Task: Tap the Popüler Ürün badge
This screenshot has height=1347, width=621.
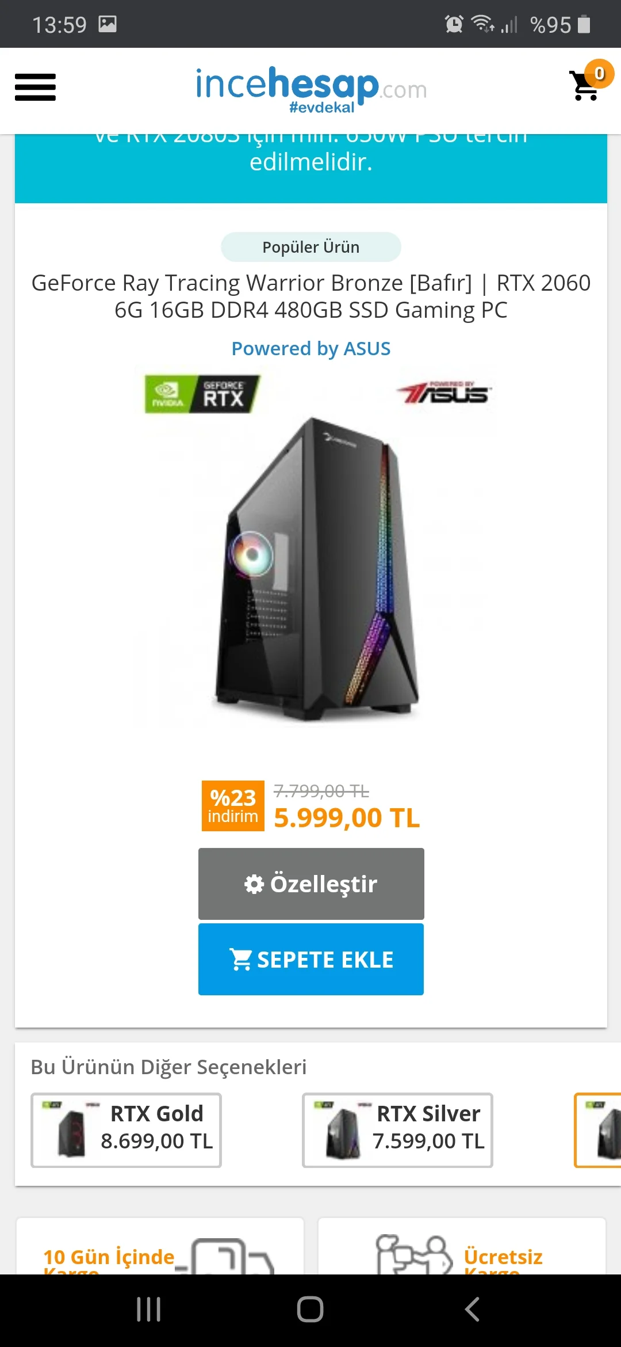Action: [311, 247]
